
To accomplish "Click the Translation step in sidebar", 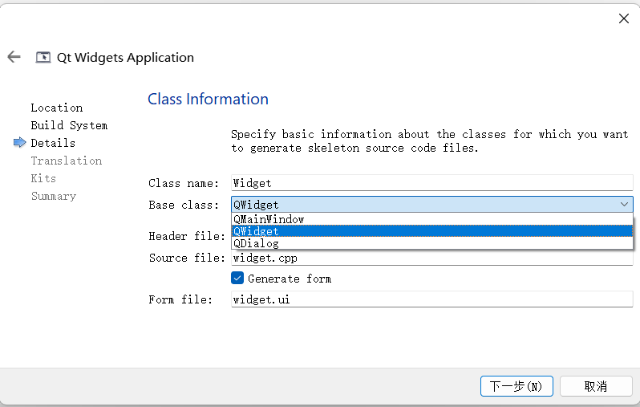I will tap(66, 161).
